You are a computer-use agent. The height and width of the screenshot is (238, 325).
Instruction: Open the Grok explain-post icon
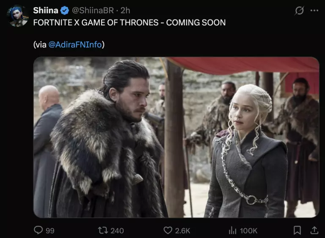point(299,11)
